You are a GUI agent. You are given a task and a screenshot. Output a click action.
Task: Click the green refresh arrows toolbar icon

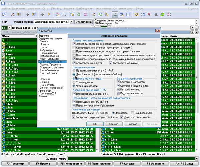pos(162,14)
